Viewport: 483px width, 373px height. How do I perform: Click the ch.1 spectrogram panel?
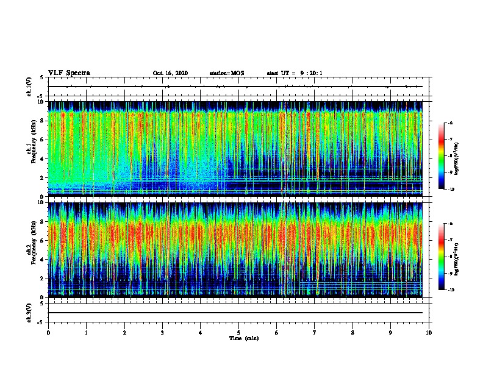(x=235, y=149)
